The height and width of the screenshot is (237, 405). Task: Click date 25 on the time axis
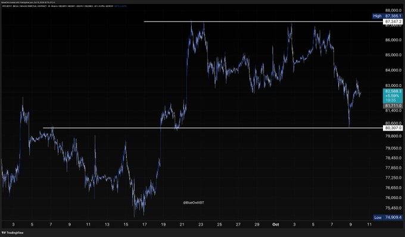click(219, 225)
